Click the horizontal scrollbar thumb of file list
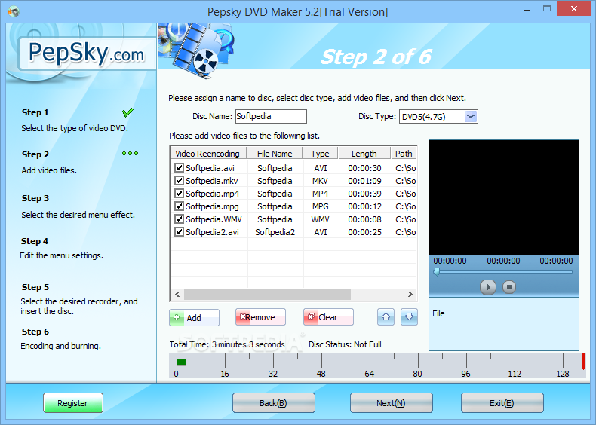Viewport: 596px width, 425px height. 267,294
